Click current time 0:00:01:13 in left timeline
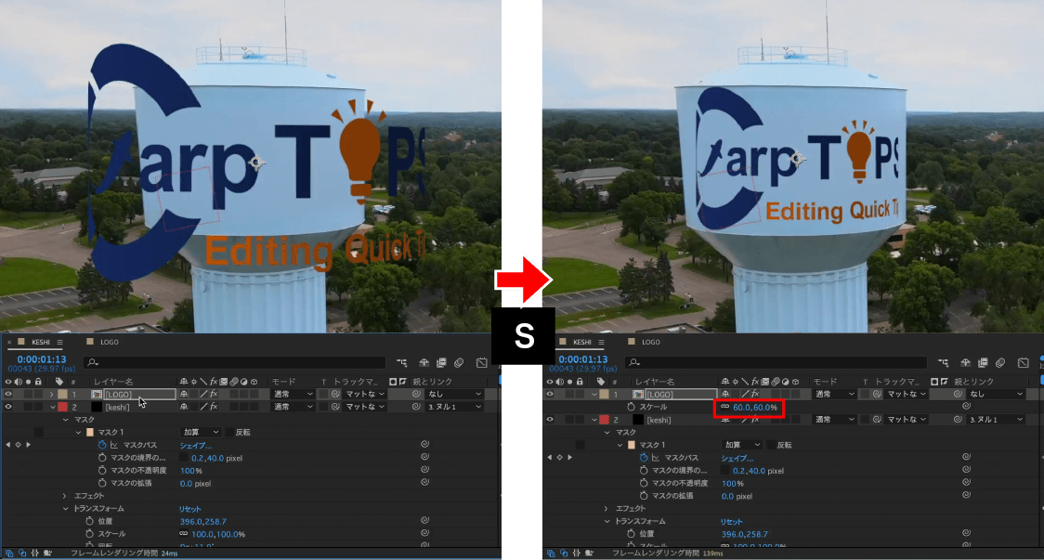 click(x=42, y=359)
